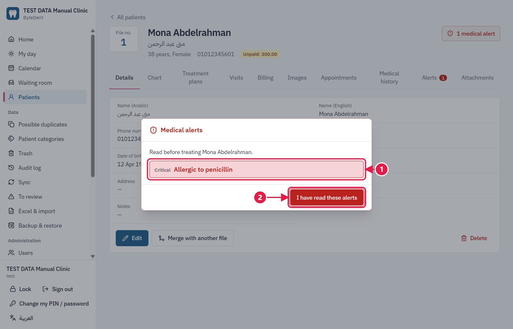Image resolution: width=513 pixels, height=329 pixels.
Task: Open the Visits tab
Action: point(236,77)
